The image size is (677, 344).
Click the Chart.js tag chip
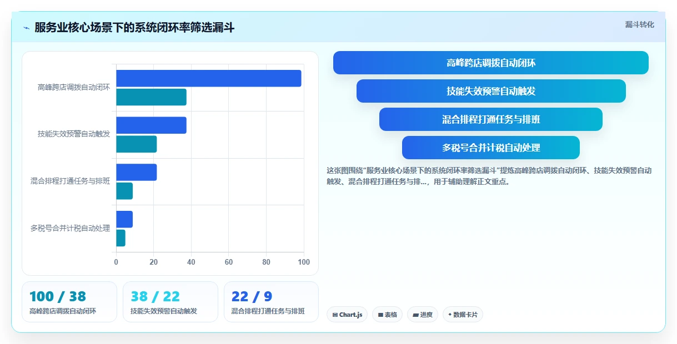347,315
